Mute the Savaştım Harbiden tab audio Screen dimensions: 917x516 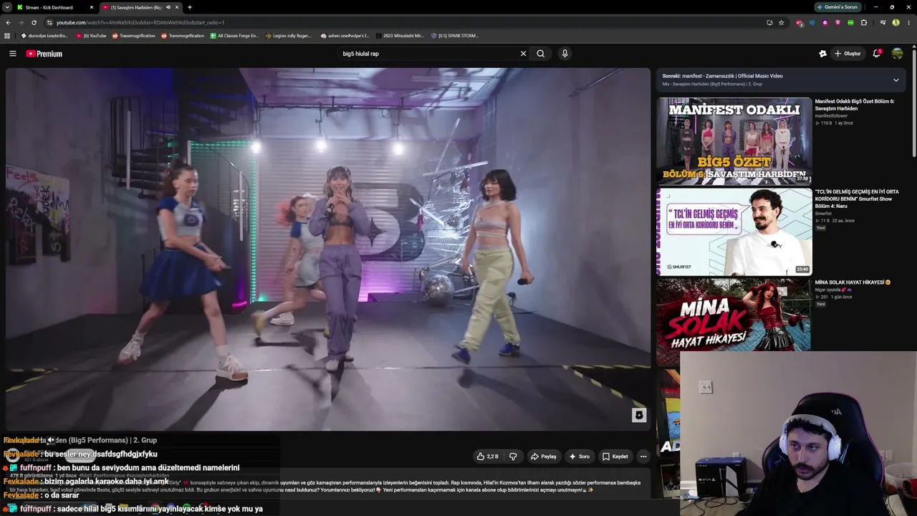click(168, 7)
